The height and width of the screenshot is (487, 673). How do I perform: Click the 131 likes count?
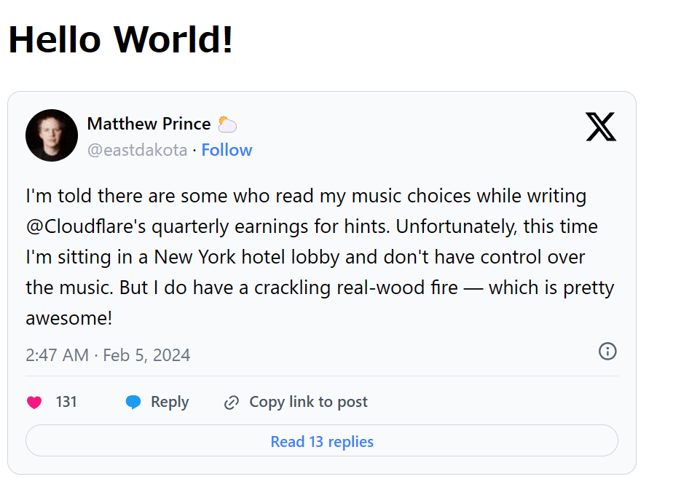point(66,402)
